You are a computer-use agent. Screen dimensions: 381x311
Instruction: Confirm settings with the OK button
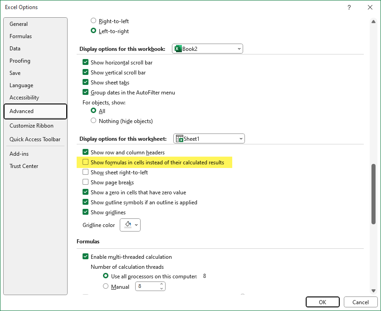pos(322,302)
